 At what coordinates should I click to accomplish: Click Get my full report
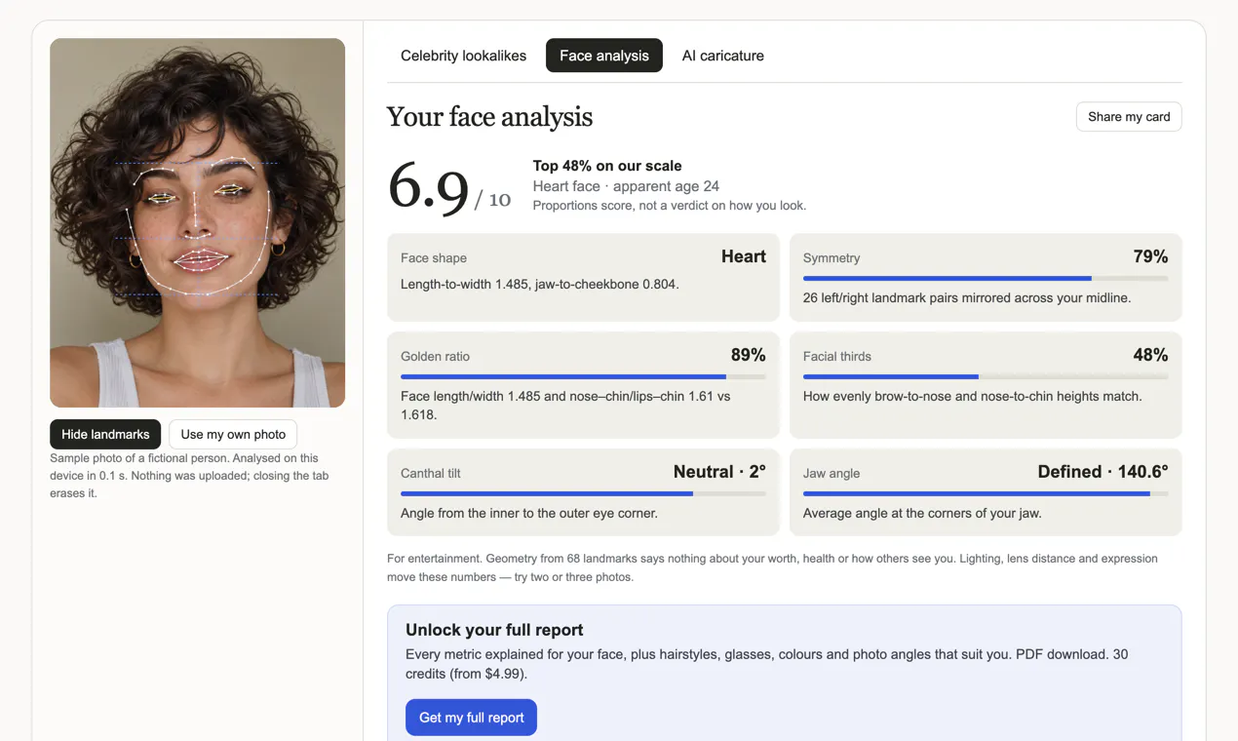tap(472, 718)
